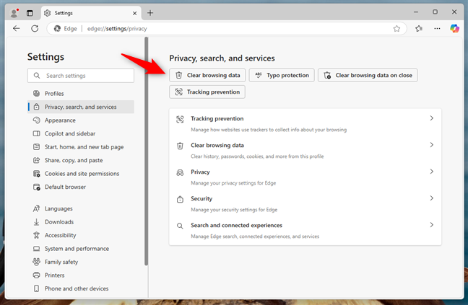Click the Edge logo in address bar
This screenshot has height=305, width=468.
click(x=57, y=29)
